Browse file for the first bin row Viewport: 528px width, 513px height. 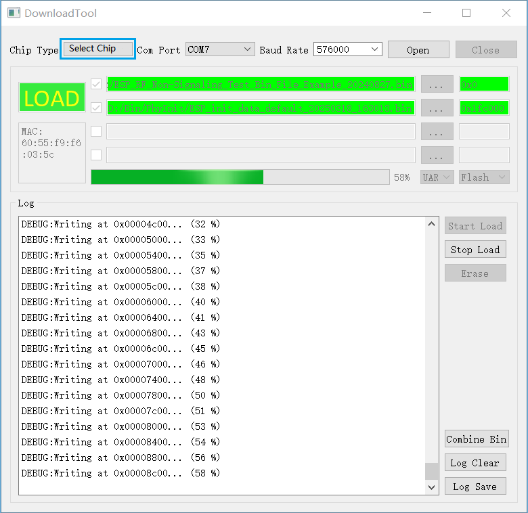tap(437, 85)
